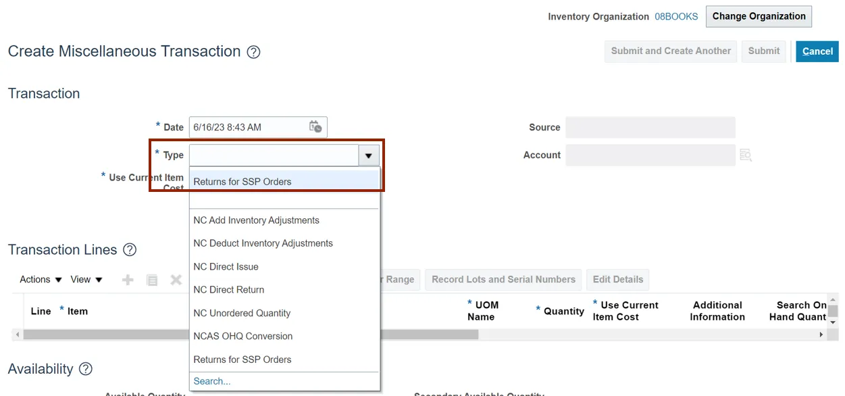
Task: Select NCAS OHQ Conversion option
Action: 242,337
